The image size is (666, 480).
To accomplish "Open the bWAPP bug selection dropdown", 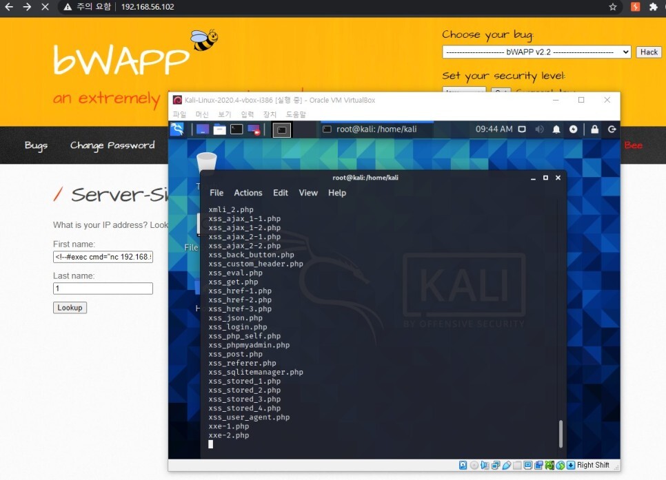I will coord(536,52).
